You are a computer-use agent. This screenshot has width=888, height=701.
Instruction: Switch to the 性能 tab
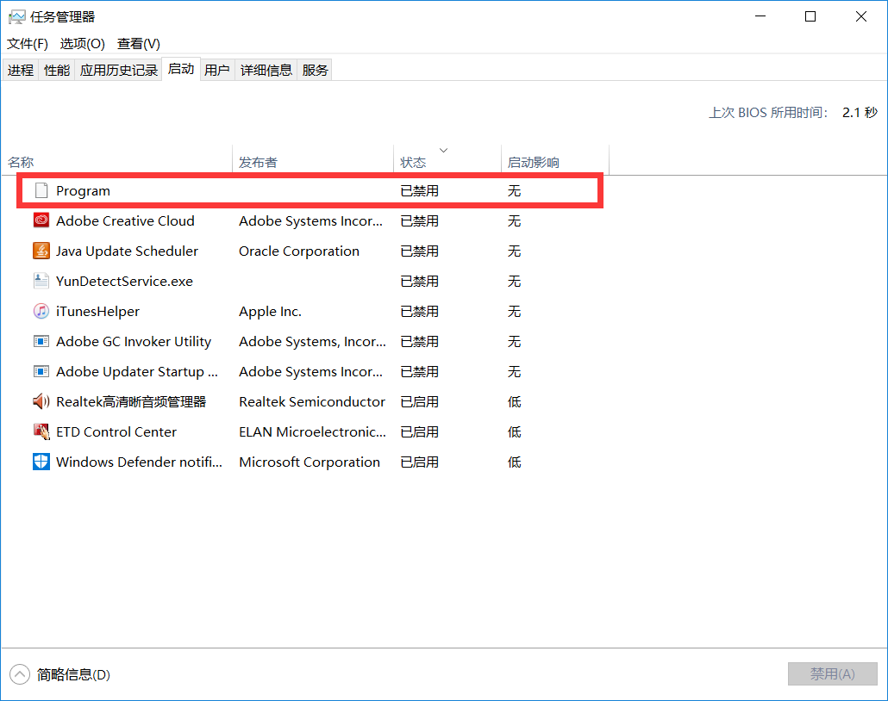pyautogui.click(x=57, y=70)
